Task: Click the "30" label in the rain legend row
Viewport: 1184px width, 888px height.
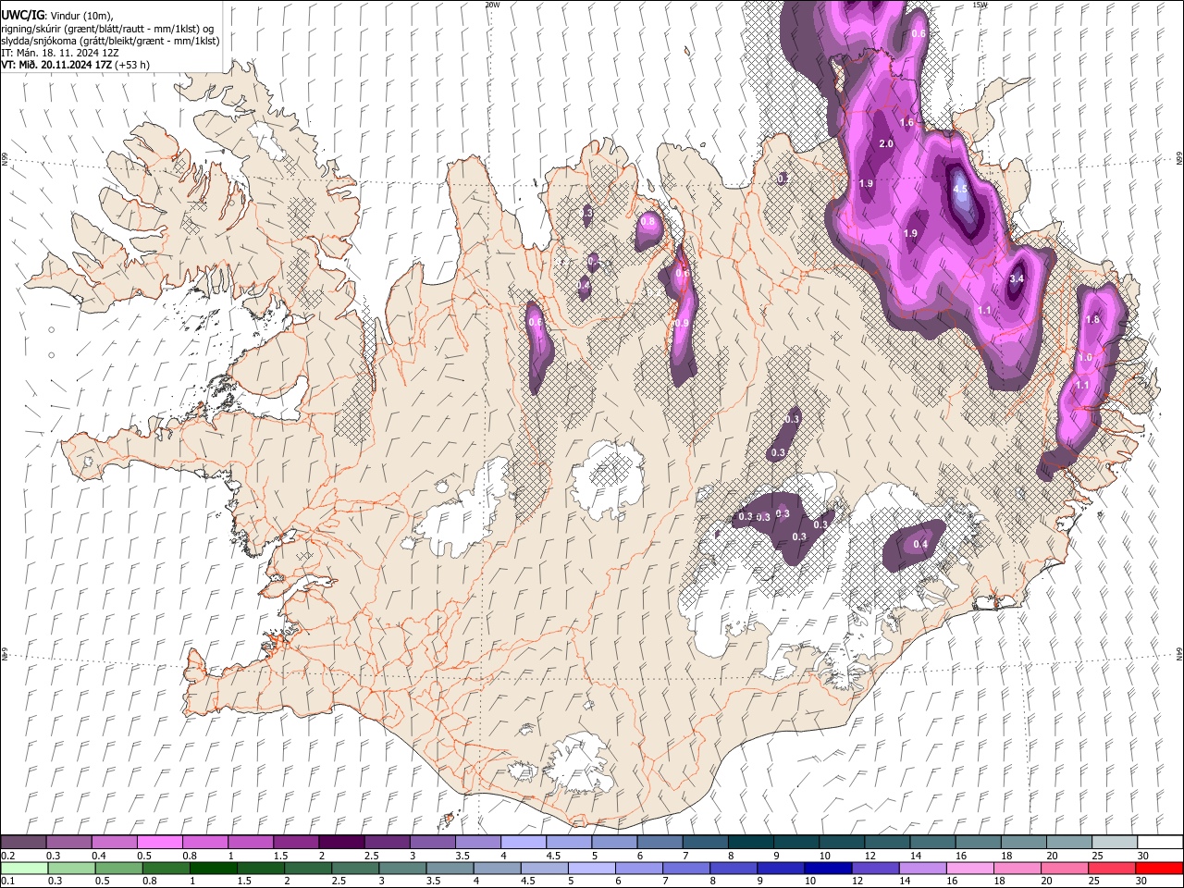Action: tap(1143, 882)
